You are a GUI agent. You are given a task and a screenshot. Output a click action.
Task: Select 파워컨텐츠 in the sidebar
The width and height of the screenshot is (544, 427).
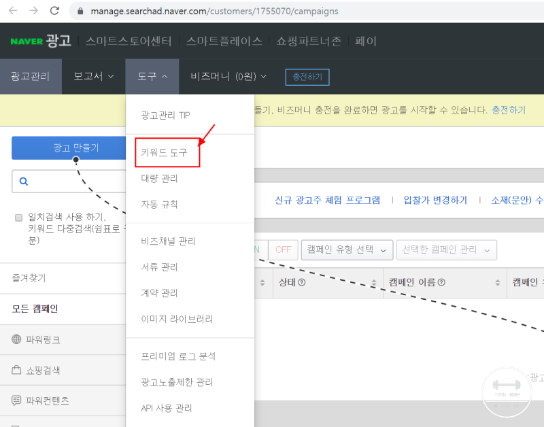point(47,400)
